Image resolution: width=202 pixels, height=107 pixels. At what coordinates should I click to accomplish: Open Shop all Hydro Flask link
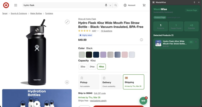click(87, 19)
